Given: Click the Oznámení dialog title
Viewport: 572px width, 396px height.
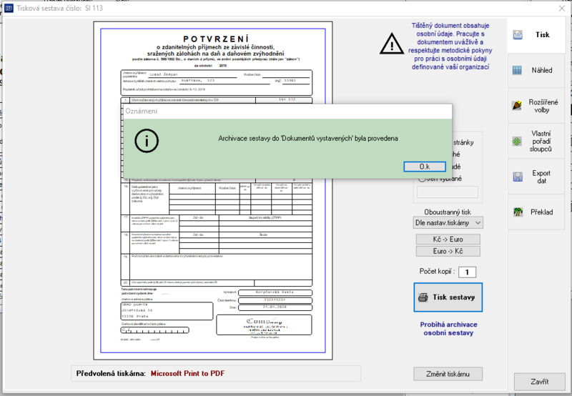Looking at the screenshot, I should 141,112.
